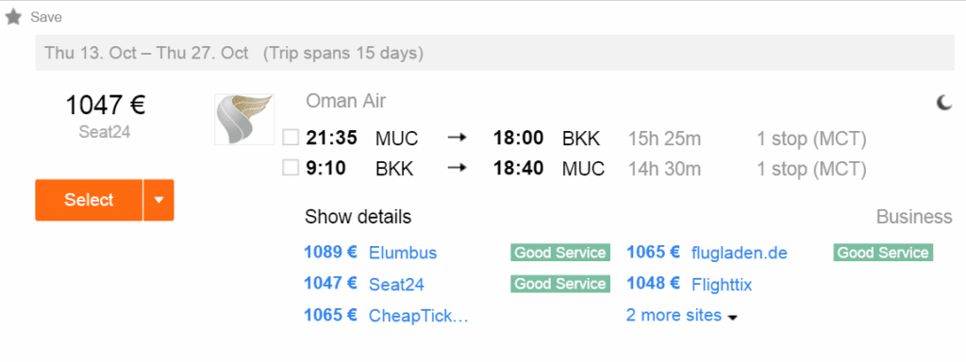Click the overnight flight moon icon

coord(943,104)
